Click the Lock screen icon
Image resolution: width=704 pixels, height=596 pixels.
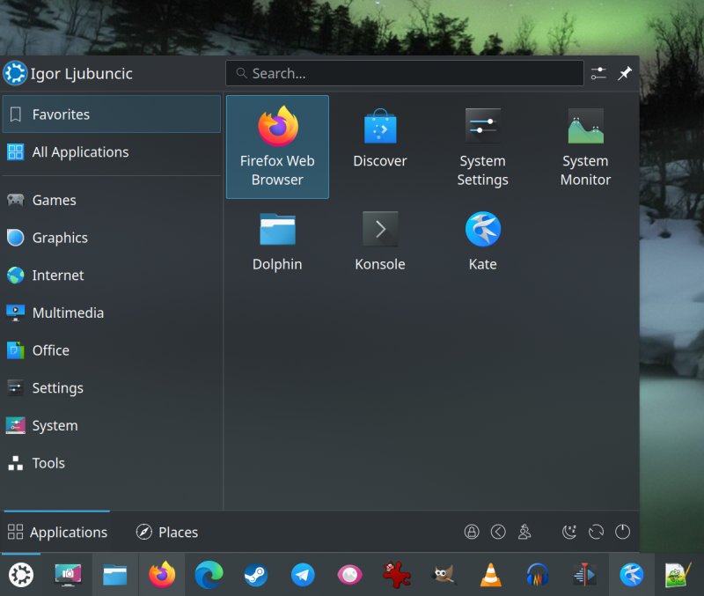[473, 532]
